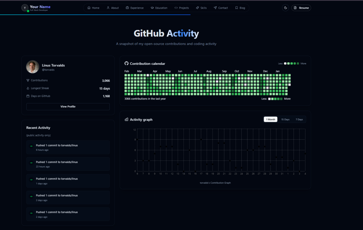Screen dimensions: 363x230
Task: Click commit icon on 1 days ago item
Action: [x=31, y=180]
